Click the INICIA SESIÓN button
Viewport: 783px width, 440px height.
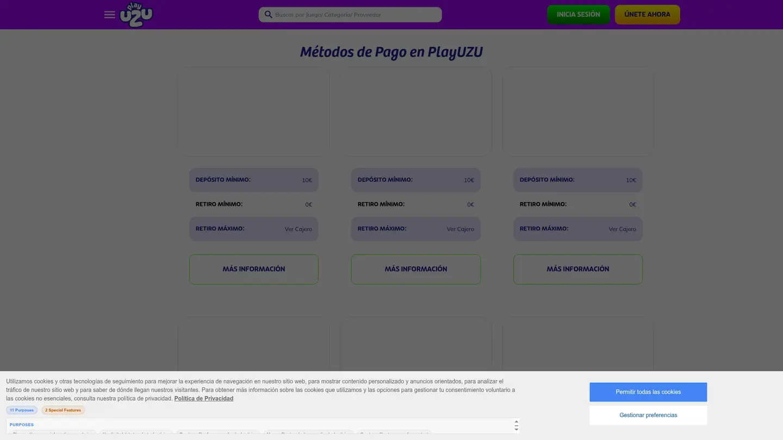point(579,15)
